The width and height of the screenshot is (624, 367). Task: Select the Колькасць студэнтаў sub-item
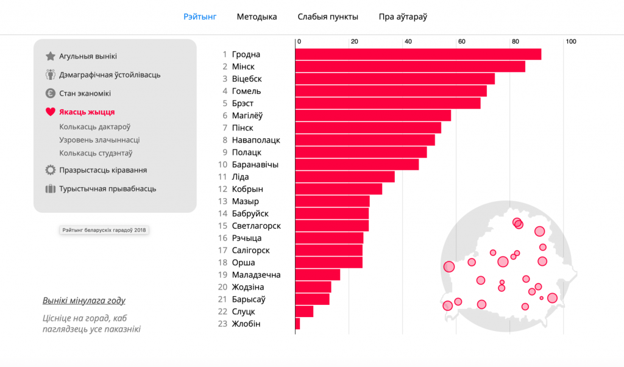coord(96,153)
